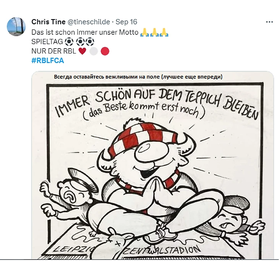Click the last praying hands emoji
Viewport: 279px width, 261px height.
tap(164, 32)
